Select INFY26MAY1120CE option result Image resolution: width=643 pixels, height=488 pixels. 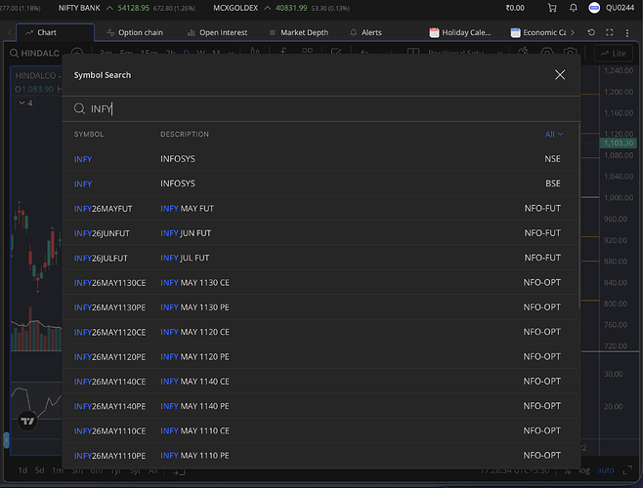tap(321, 332)
